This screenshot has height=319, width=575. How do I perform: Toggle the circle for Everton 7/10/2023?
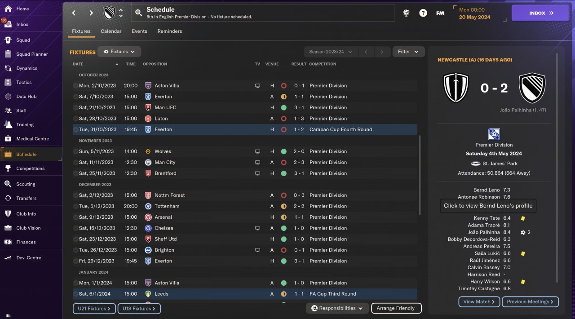[x=75, y=97]
